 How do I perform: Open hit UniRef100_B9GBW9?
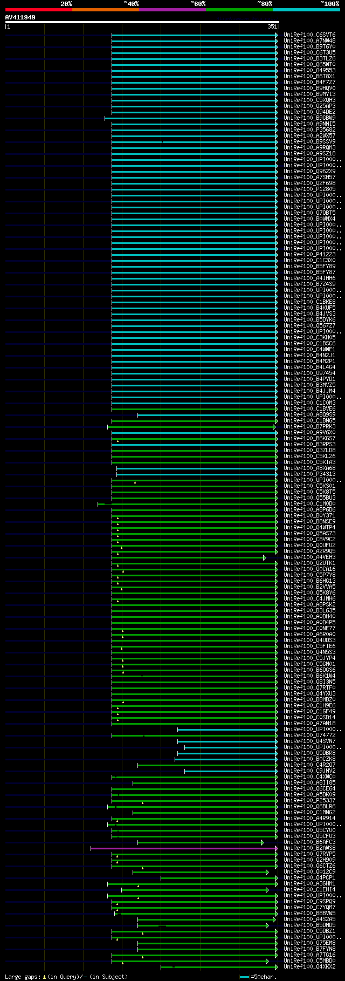(309, 118)
